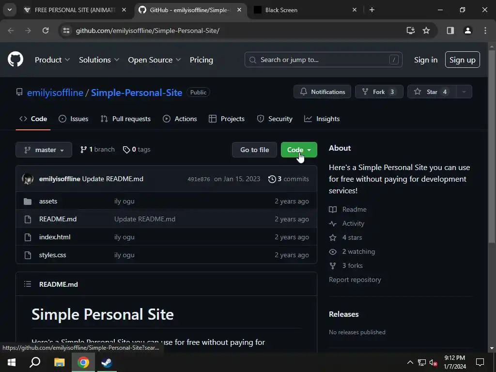View the 3 commits history
The image size is (496, 372).
click(x=289, y=179)
